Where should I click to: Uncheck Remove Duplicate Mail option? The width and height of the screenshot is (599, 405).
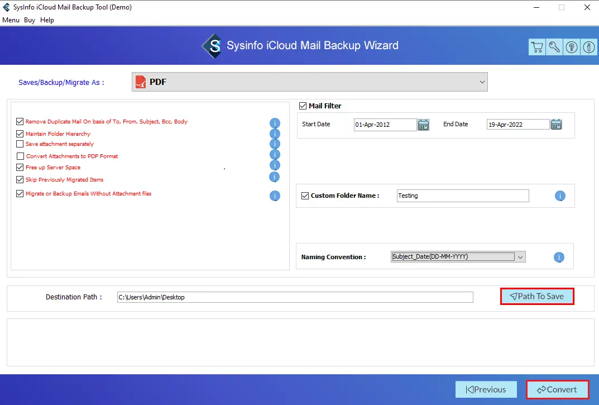(x=20, y=121)
